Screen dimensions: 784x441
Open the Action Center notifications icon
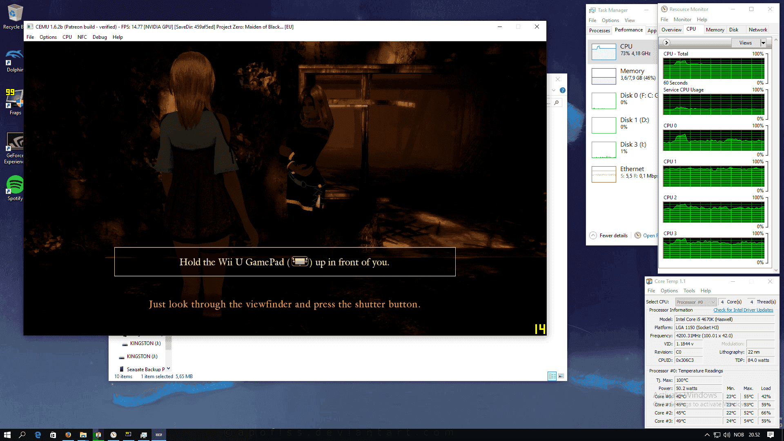771,435
